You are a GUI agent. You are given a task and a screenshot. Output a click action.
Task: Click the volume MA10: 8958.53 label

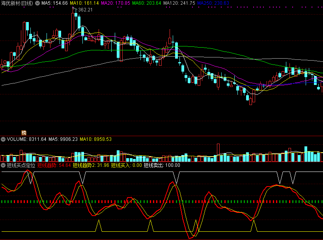point(95,139)
